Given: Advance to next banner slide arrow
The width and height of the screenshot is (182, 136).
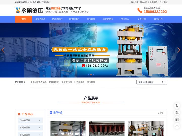Looking at the screenshot, I should pyautogui.click(x=179, y=50).
